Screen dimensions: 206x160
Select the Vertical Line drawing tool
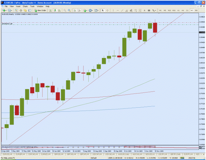tap(113, 10)
